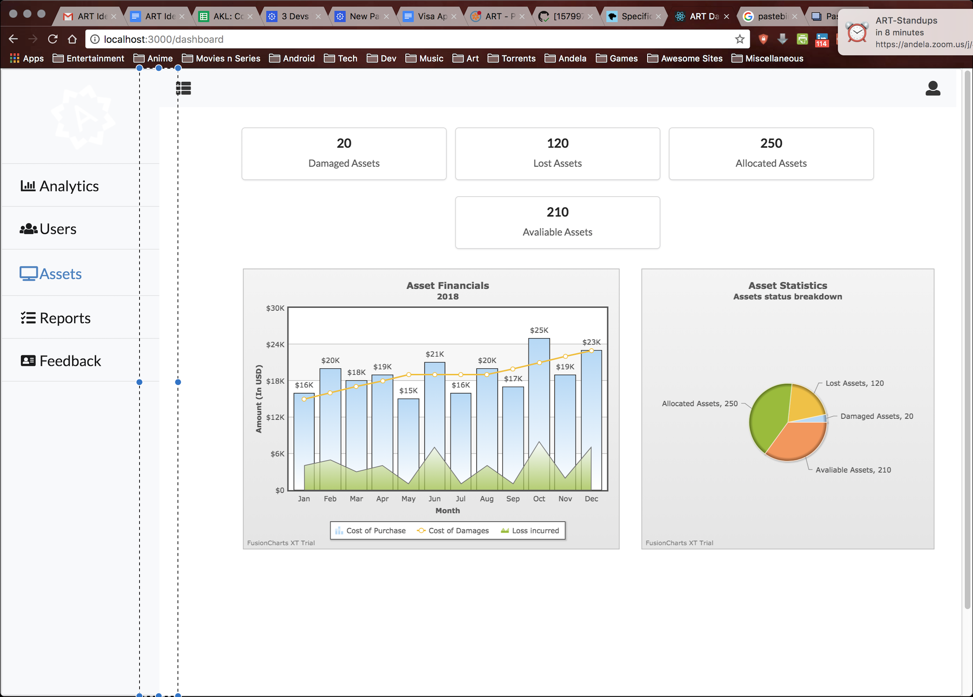
Task: Open the Android bookmark folder
Action: pos(292,58)
